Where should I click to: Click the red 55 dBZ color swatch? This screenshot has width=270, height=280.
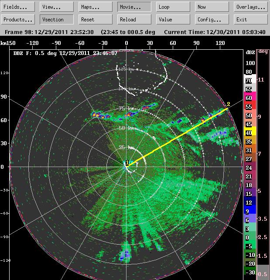click(x=250, y=105)
